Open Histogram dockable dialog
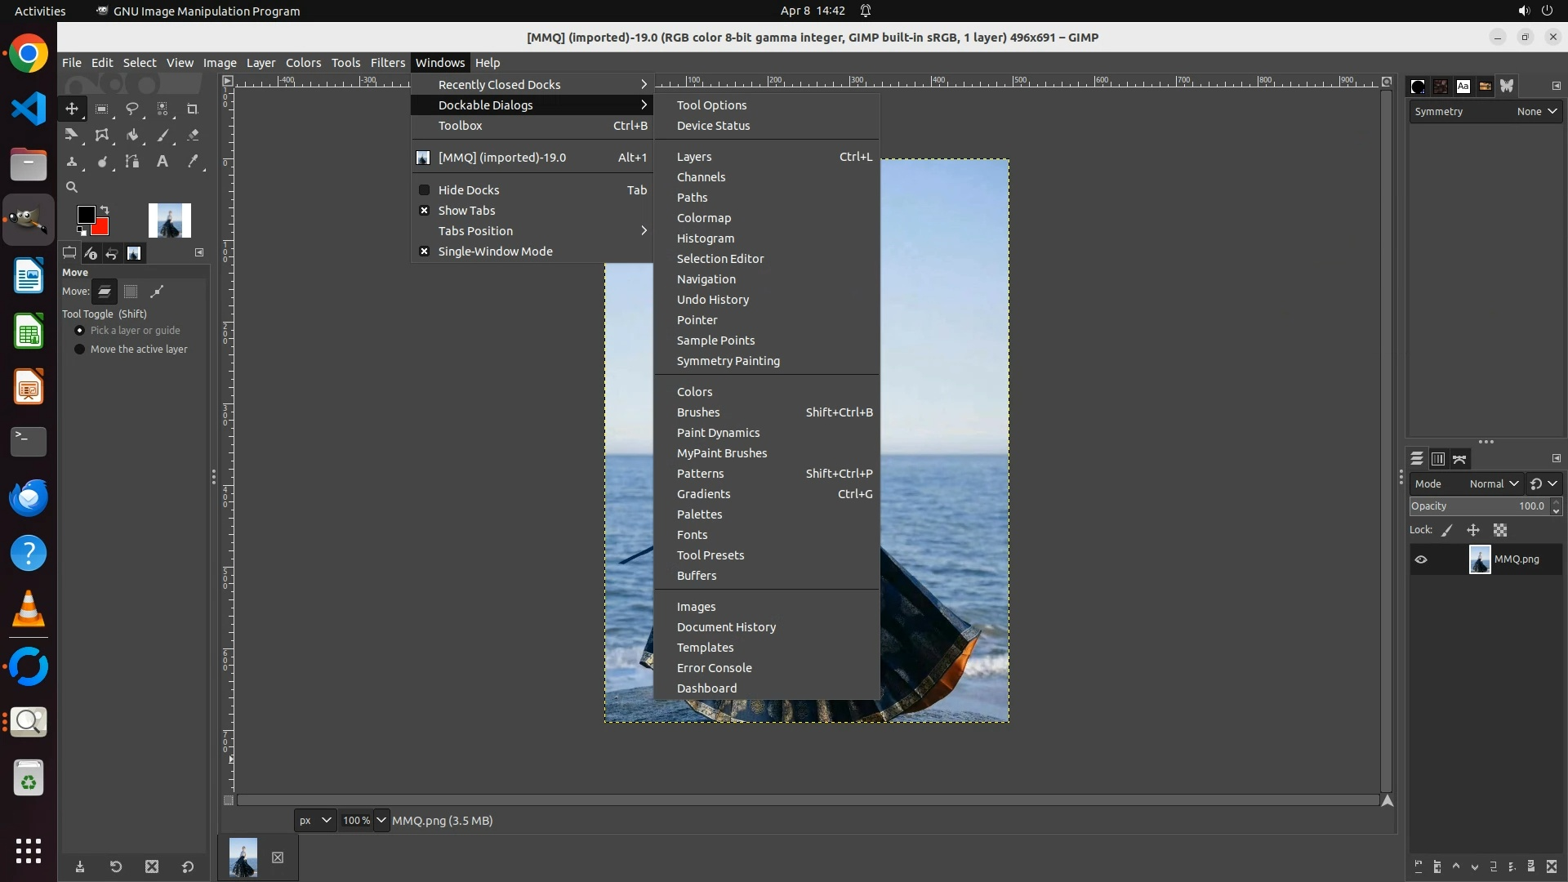The image size is (1568, 882). click(706, 238)
